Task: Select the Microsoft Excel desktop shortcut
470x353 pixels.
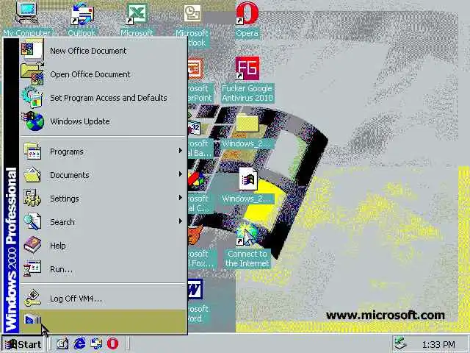Action: (137, 20)
